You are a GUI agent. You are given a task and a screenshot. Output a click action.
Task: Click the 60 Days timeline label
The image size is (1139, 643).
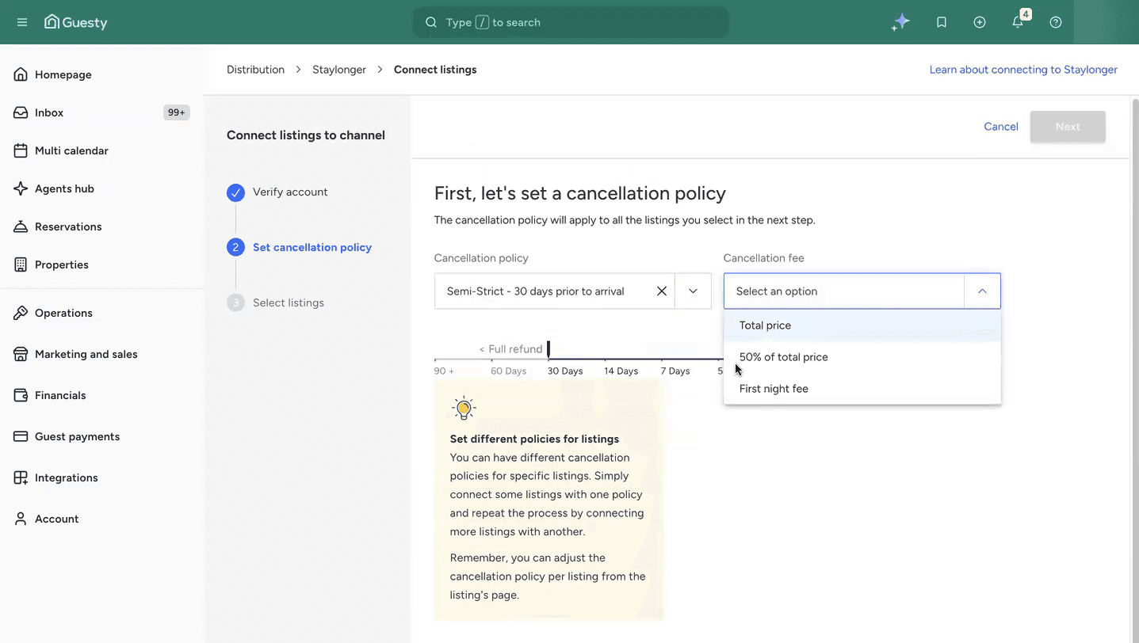(509, 371)
